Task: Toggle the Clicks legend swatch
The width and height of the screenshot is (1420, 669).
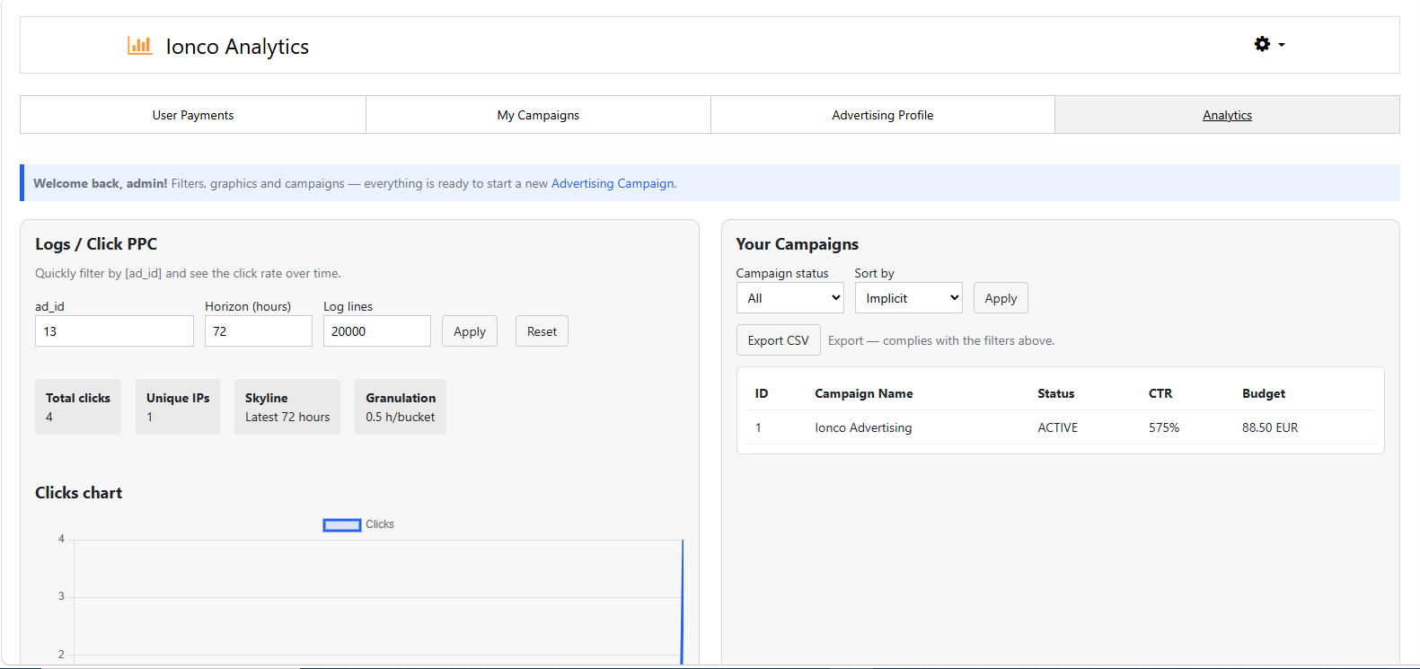Action: click(342, 524)
